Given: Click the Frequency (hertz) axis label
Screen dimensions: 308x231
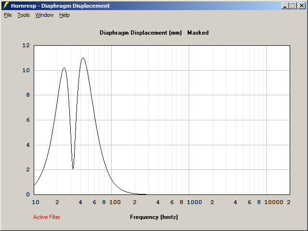Looking at the screenshot, I should point(154,217).
